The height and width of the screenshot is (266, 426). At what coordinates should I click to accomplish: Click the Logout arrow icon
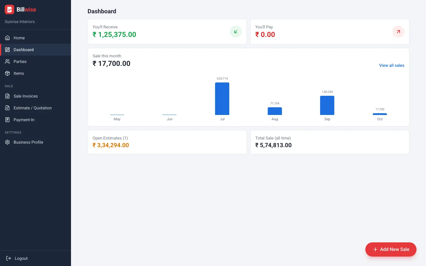click(9, 258)
